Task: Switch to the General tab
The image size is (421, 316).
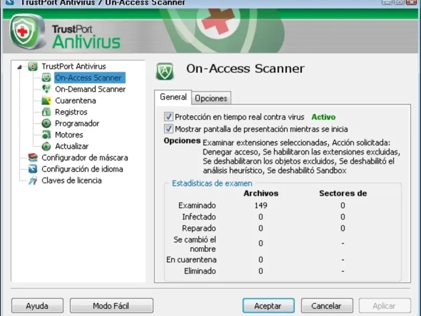Action: pos(173,97)
